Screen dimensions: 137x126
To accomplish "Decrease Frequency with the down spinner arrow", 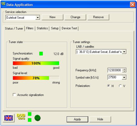I will click(x=124, y=71).
